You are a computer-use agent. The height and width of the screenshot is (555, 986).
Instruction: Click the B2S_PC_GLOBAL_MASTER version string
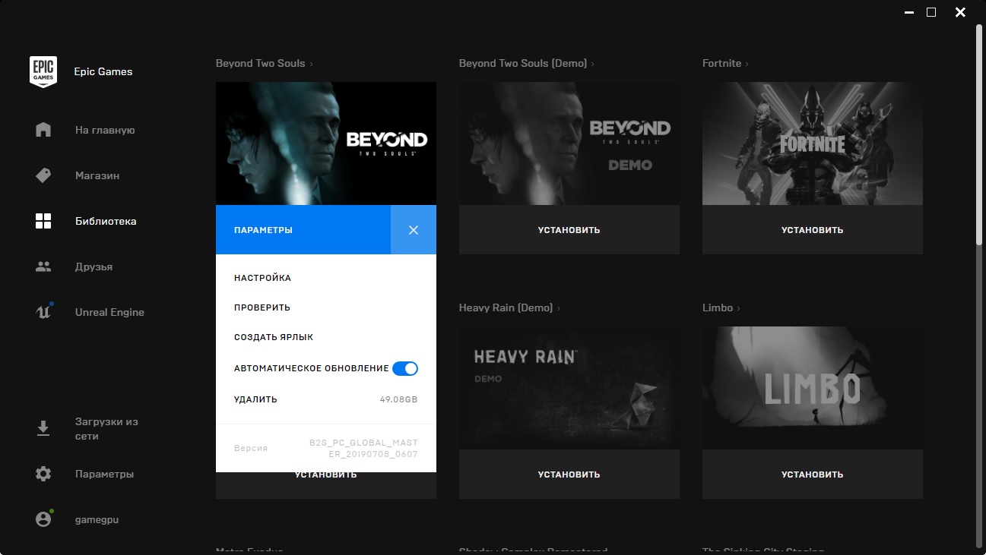click(363, 448)
